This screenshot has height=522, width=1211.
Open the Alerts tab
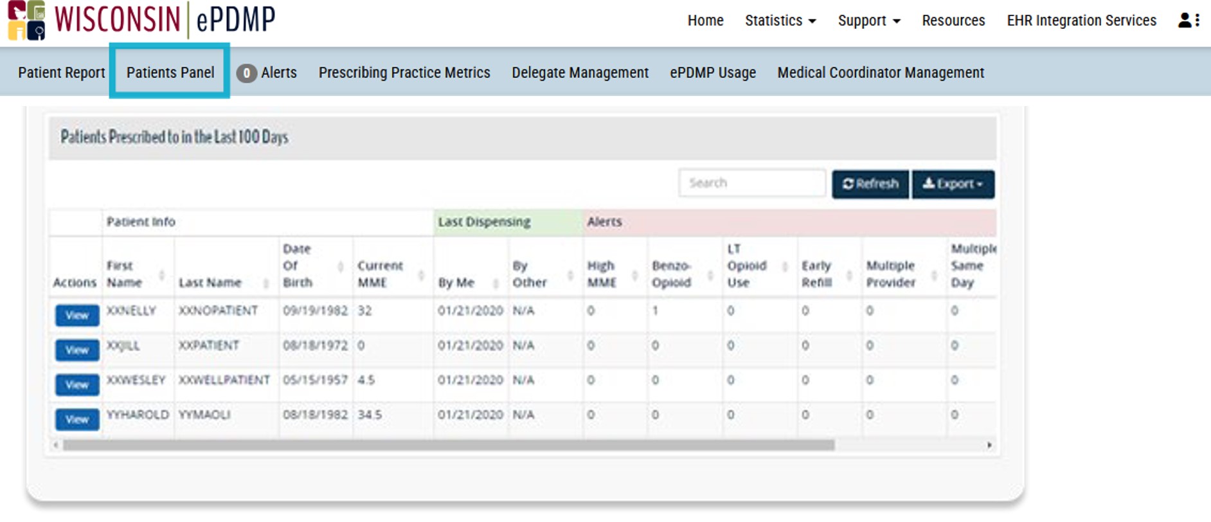278,73
